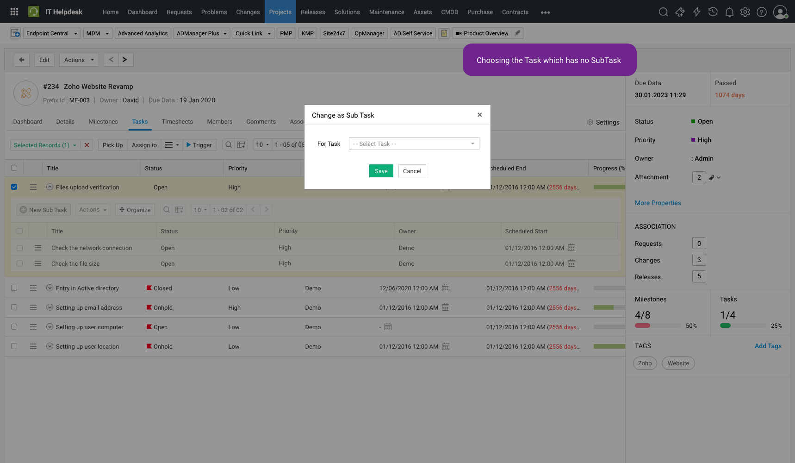
Task: Clear selected records with red X
Action: 87,145
